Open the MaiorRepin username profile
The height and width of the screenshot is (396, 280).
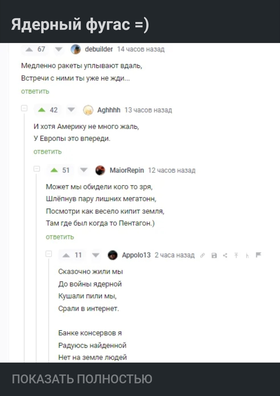(x=127, y=170)
